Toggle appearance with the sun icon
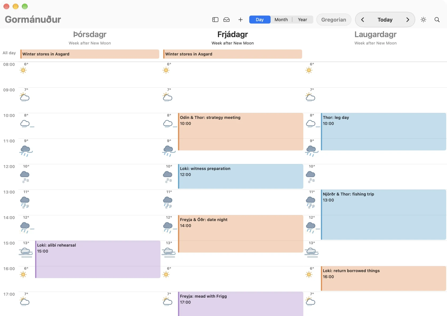 coord(423,20)
